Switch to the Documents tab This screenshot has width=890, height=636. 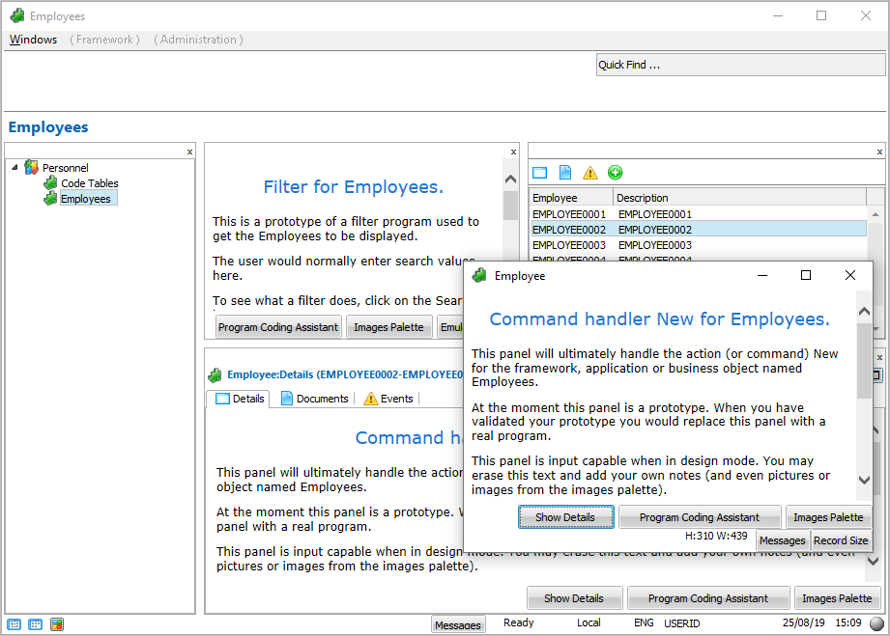315,399
